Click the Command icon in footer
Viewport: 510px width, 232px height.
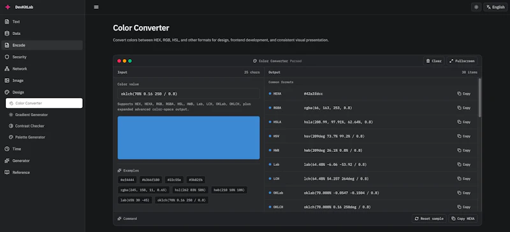pos(120,219)
